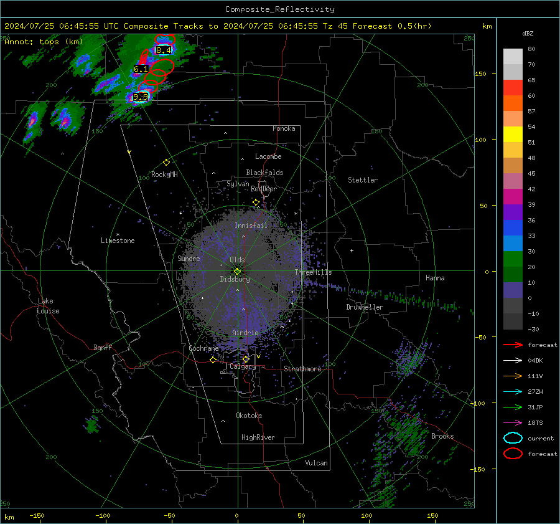The width and height of the screenshot is (560, 524).
Task: Click the Composite_Reflectivity title text
Action: pyautogui.click(x=280, y=9)
